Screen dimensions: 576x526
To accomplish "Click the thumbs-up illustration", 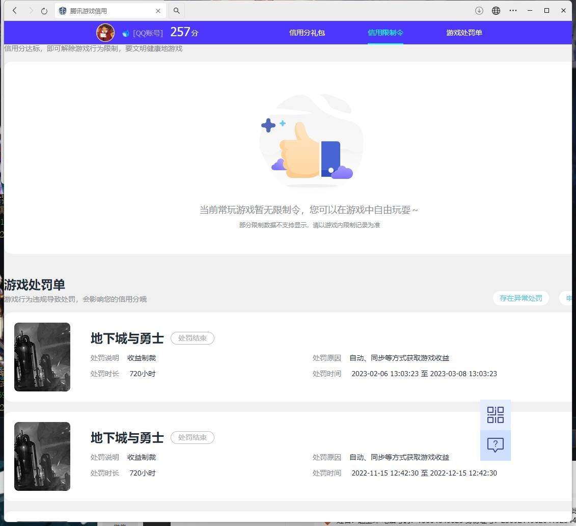I will click(311, 140).
